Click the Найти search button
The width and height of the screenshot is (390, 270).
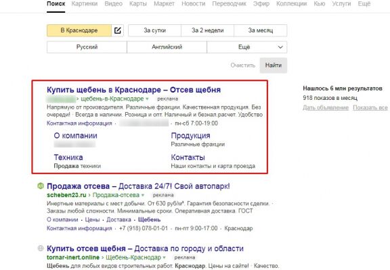[274, 65]
